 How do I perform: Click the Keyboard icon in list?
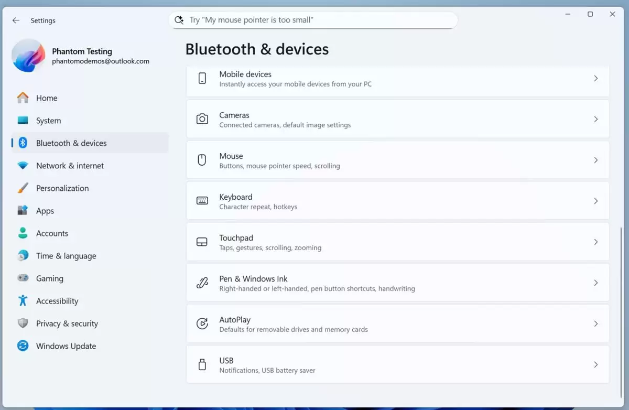(202, 201)
